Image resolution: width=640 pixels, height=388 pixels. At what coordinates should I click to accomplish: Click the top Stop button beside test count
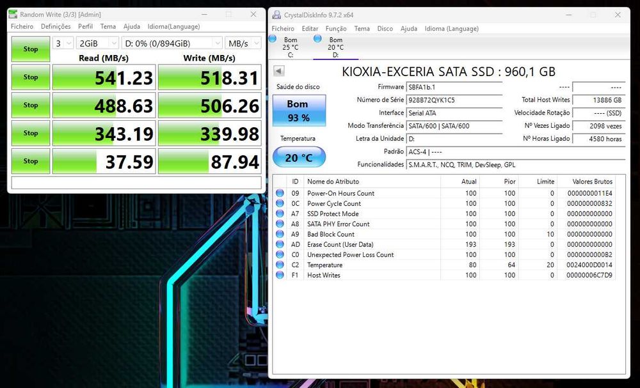tap(31, 49)
